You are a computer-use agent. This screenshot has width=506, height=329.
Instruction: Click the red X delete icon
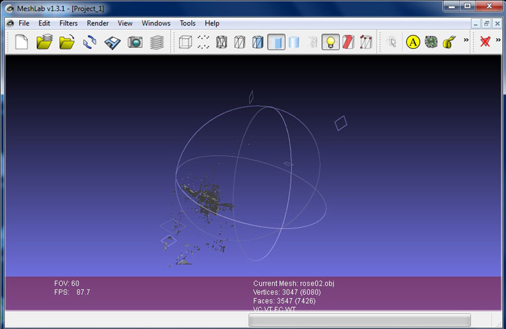(x=485, y=41)
